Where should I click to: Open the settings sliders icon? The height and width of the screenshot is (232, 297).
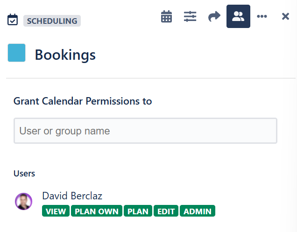pos(190,17)
